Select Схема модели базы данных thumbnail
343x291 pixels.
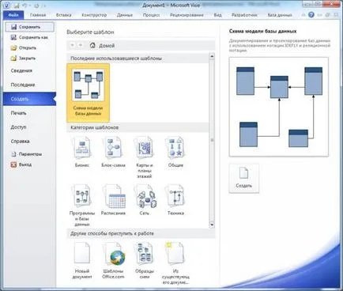coord(88,93)
